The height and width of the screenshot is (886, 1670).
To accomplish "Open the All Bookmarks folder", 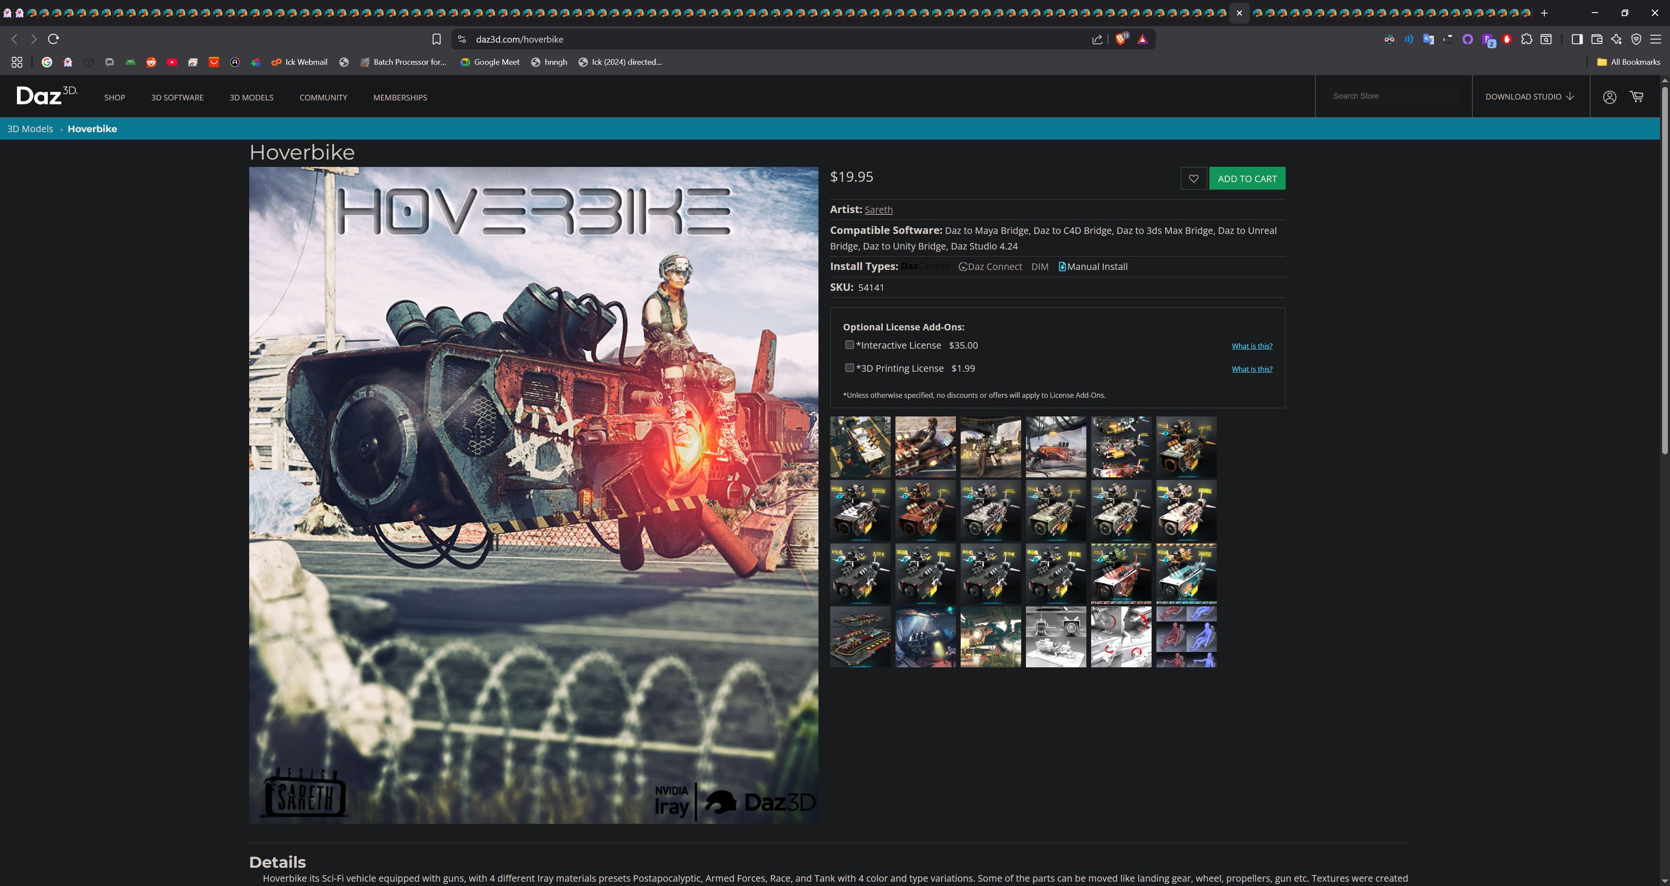I will [x=1629, y=62].
